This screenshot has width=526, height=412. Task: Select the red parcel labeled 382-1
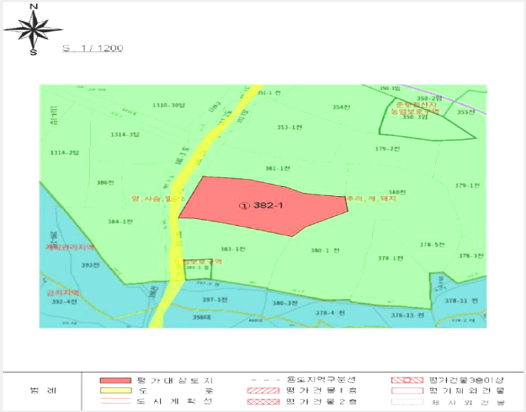coord(263,205)
